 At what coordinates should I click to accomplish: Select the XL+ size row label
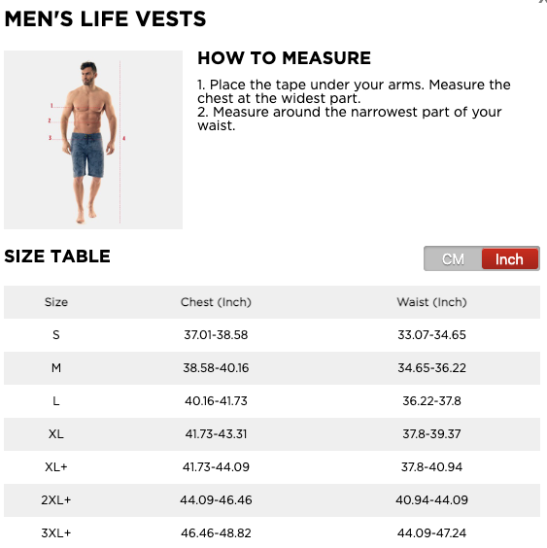click(56, 467)
